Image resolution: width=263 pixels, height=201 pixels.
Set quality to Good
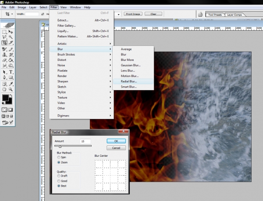[x=59, y=181]
